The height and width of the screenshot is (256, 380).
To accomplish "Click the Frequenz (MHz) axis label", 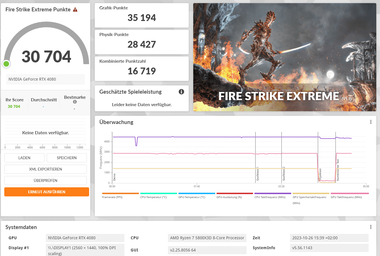I will coord(101,158).
